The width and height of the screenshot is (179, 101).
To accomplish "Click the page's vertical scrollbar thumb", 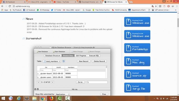I will pos(178,22).
